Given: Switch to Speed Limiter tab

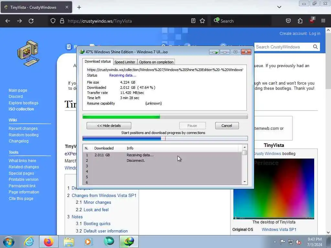Looking at the screenshot, I should pyautogui.click(x=125, y=62).
